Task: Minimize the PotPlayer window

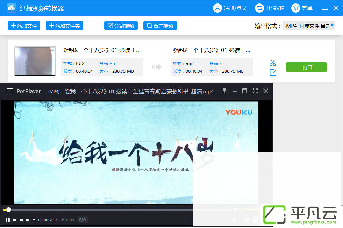Action: pyautogui.click(x=235, y=91)
